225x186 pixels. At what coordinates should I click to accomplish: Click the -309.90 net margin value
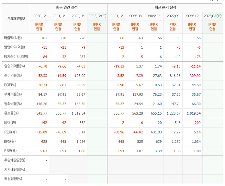(x=195, y=76)
